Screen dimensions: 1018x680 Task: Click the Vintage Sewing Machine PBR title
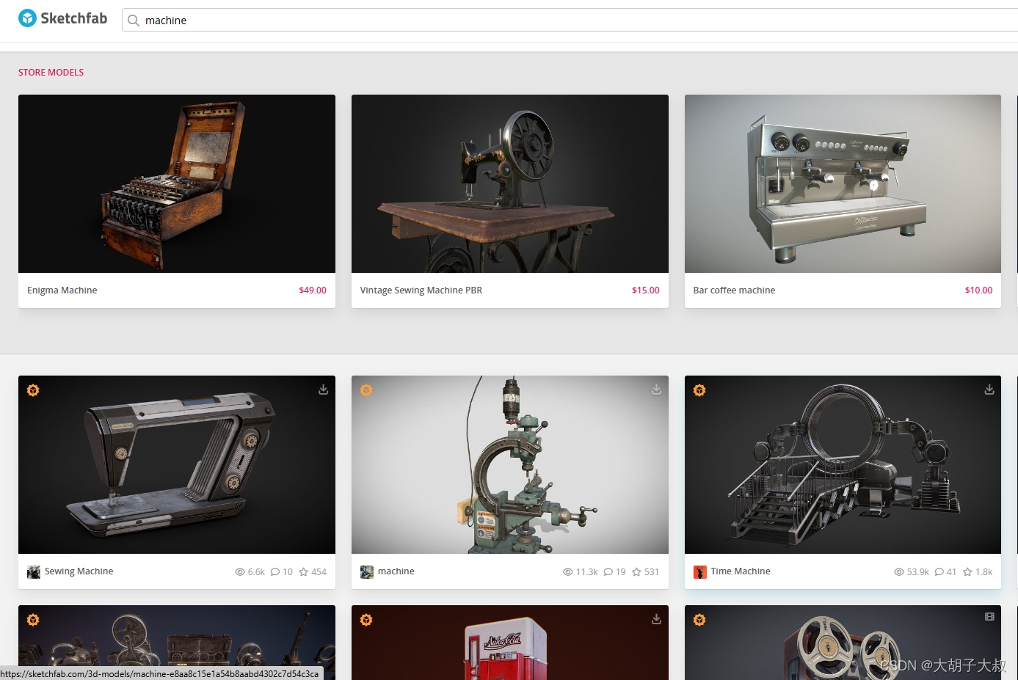[x=421, y=290]
